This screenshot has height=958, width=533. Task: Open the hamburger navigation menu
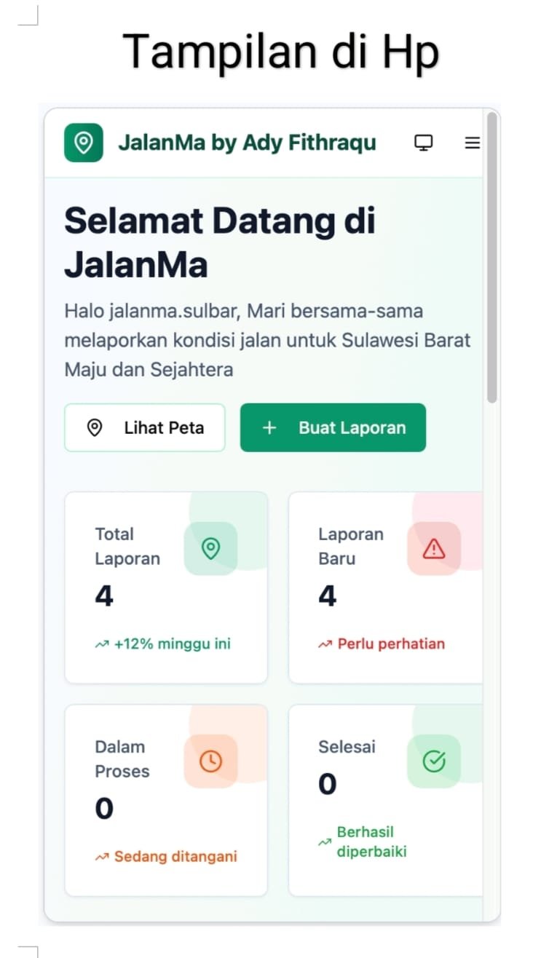[x=472, y=143]
